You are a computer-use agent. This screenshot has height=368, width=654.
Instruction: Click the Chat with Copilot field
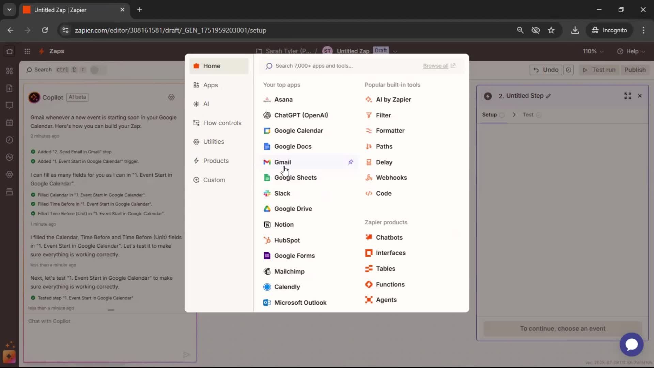pos(110,337)
